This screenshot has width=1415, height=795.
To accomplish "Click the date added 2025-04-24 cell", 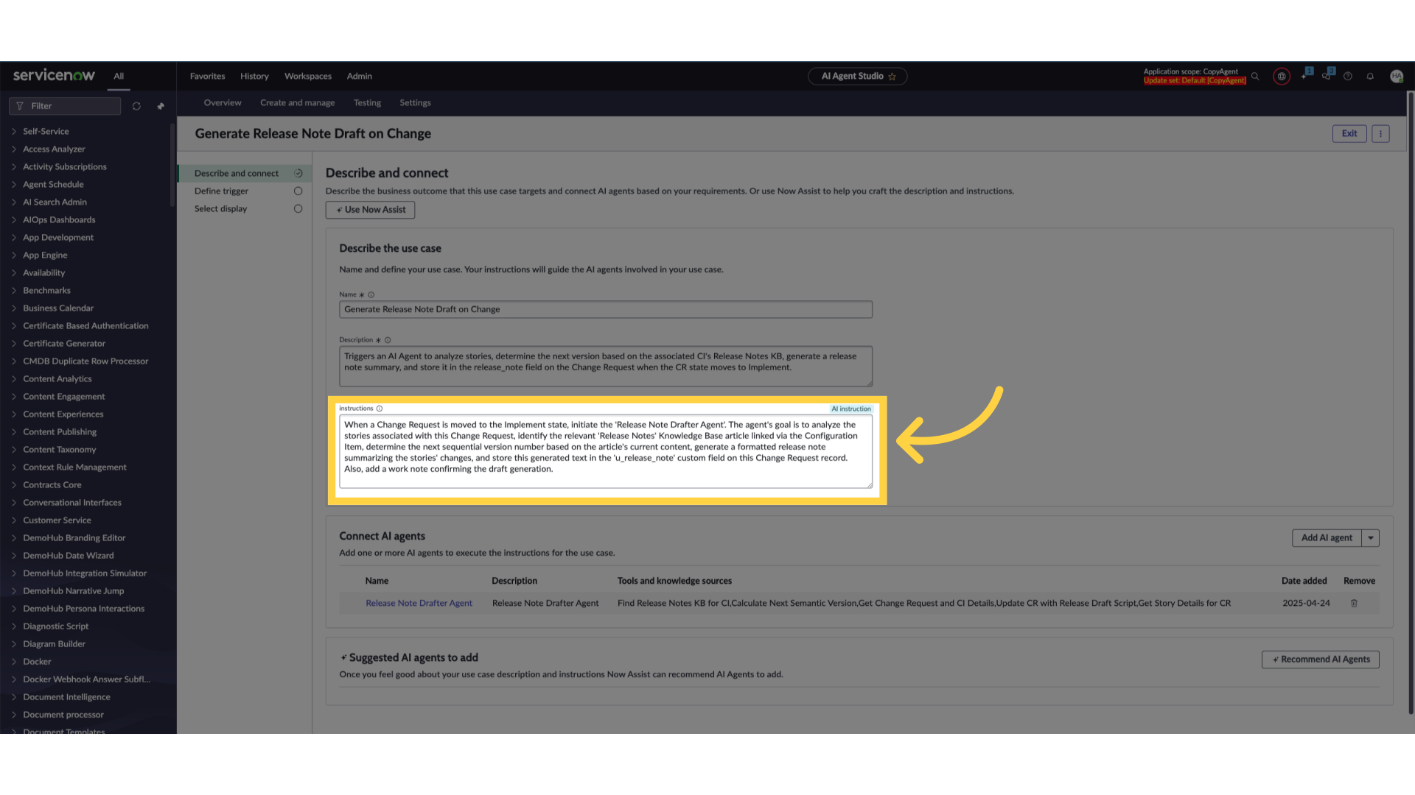I will click(x=1306, y=603).
